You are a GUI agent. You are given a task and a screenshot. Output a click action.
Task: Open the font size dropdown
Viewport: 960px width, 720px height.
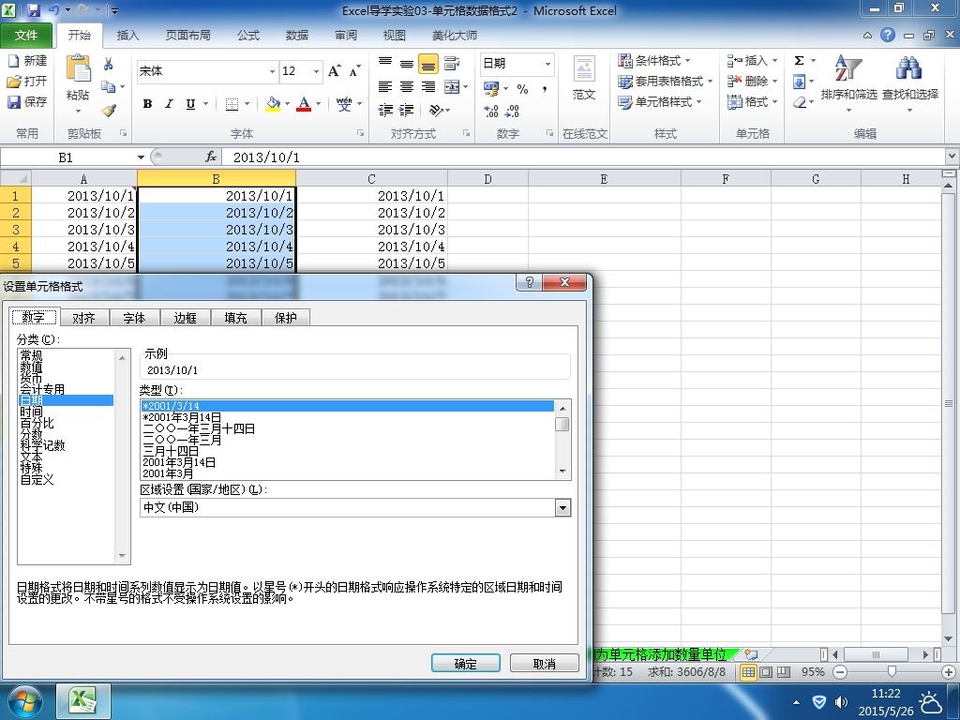coord(316,71)
